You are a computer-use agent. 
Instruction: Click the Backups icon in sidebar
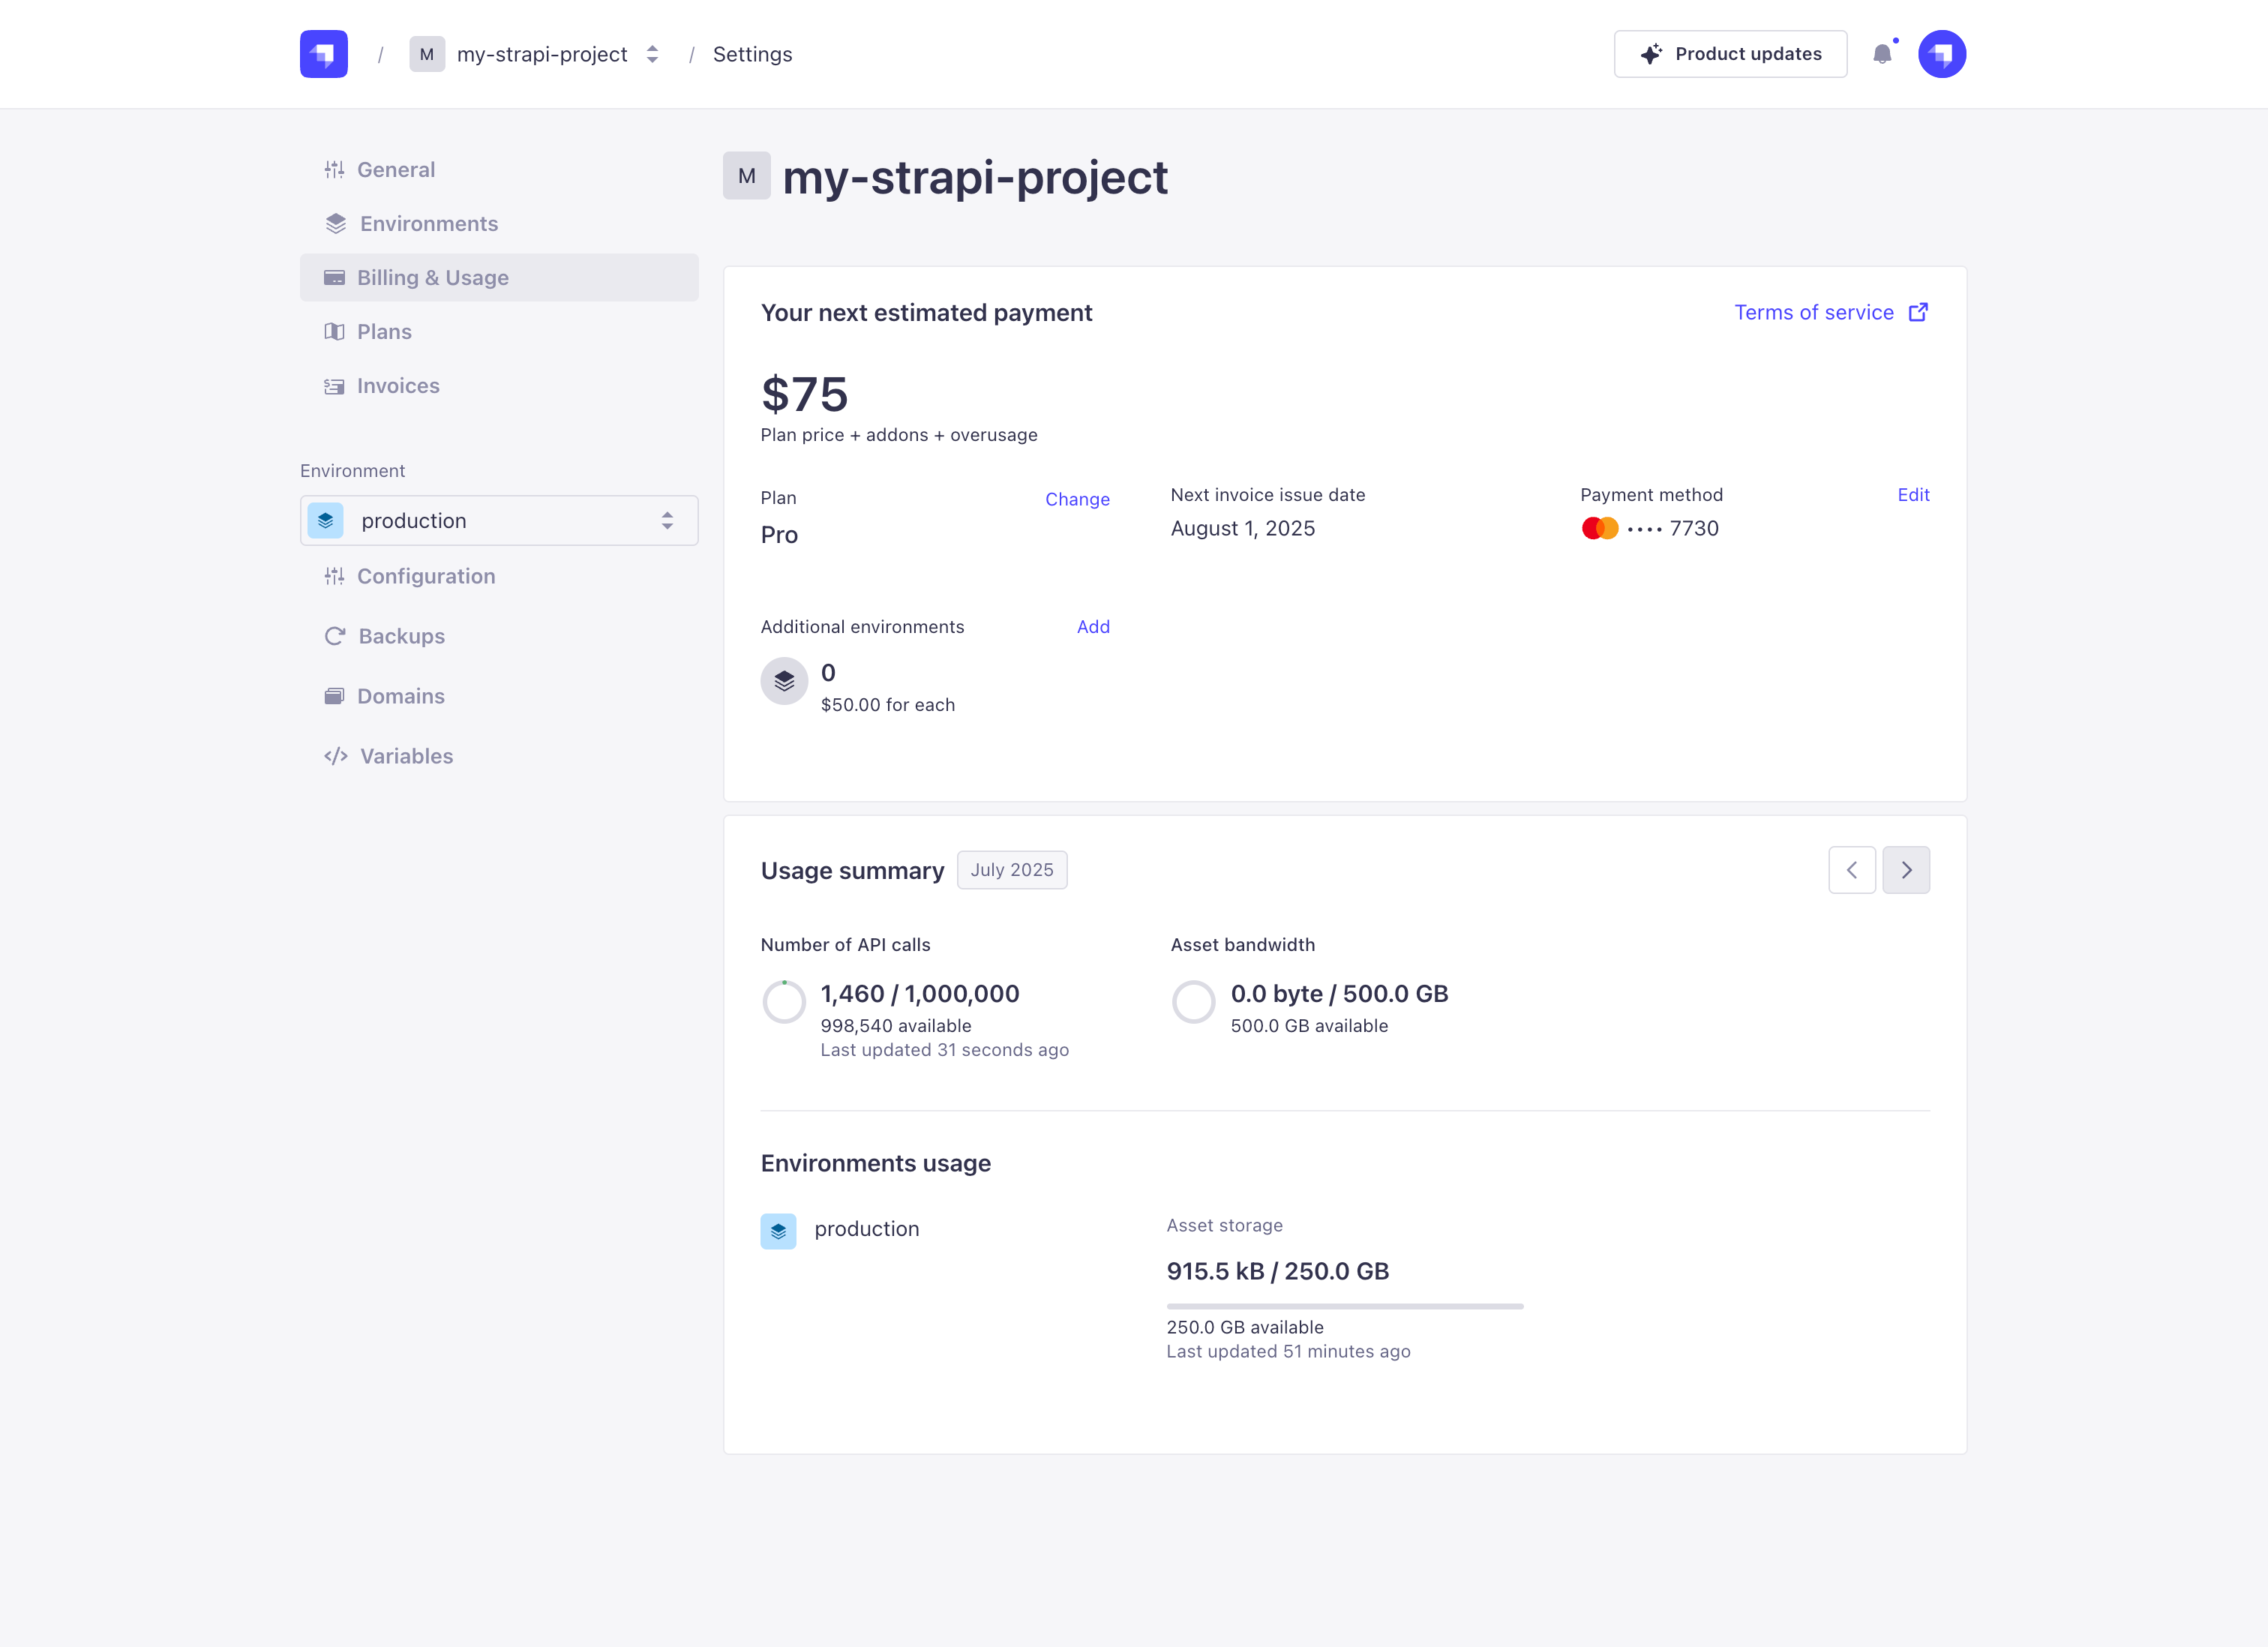click(336, 635)
